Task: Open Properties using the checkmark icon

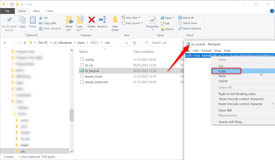Action: point(153,20)
